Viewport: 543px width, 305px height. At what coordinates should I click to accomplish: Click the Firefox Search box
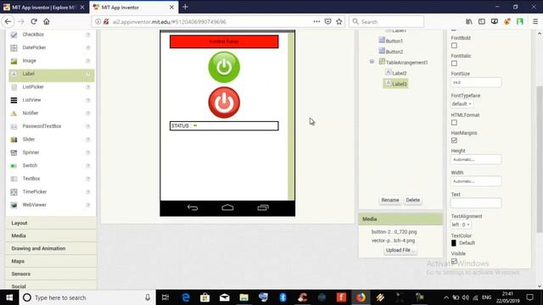(x=387, y=21)
